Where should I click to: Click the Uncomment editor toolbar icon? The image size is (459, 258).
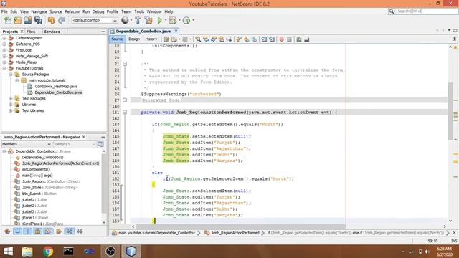[306, 39]
